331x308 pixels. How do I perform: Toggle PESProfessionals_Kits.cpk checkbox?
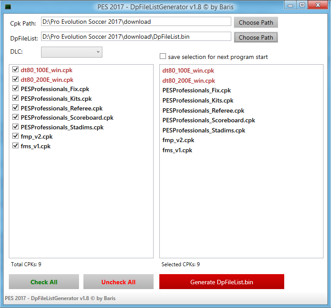point(15,98)
